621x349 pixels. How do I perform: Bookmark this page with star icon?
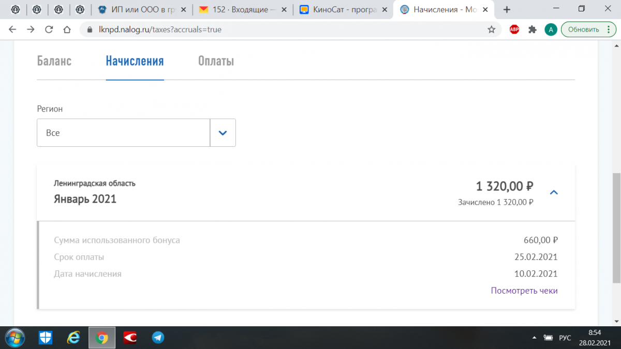pos(491,29)
